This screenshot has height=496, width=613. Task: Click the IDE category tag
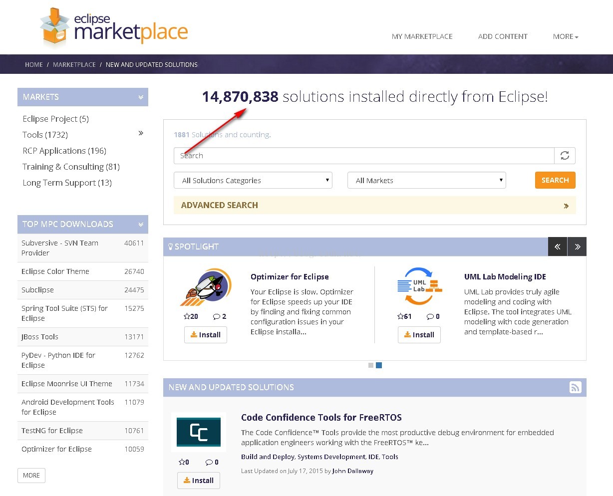click(x=373, y=457)
